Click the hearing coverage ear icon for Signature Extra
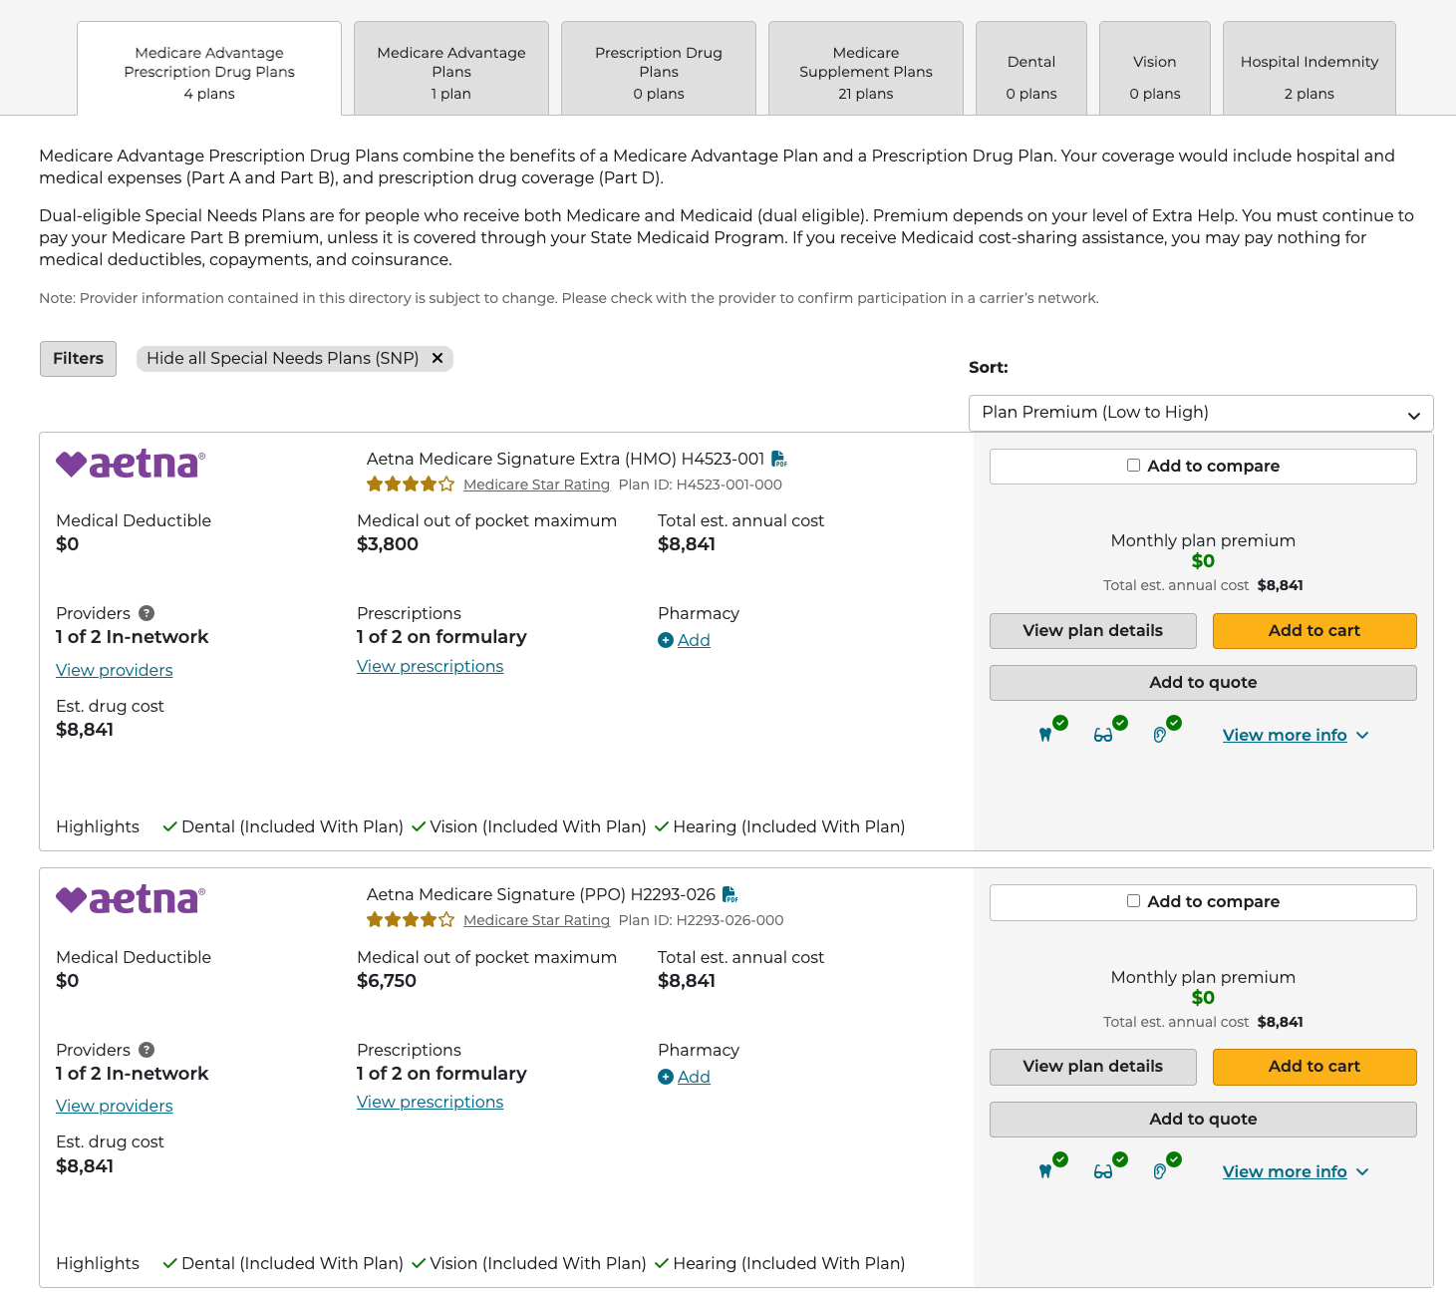The image size is (1456, 1299). point(1163,733)
